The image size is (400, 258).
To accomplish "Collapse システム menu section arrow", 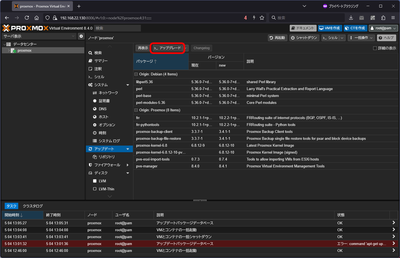I will pos(128,85).
